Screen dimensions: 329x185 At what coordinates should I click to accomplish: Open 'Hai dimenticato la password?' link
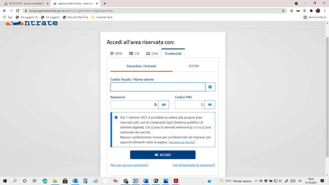194,165
